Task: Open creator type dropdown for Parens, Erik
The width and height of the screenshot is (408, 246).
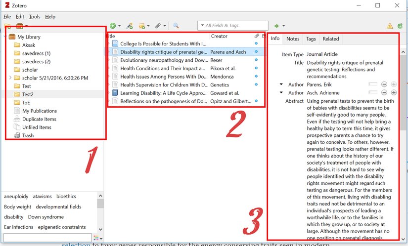Action: 281,84
